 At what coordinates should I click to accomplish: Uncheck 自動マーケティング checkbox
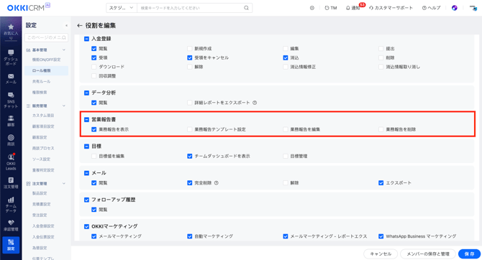pyautogui.click(x=190, y=236)
